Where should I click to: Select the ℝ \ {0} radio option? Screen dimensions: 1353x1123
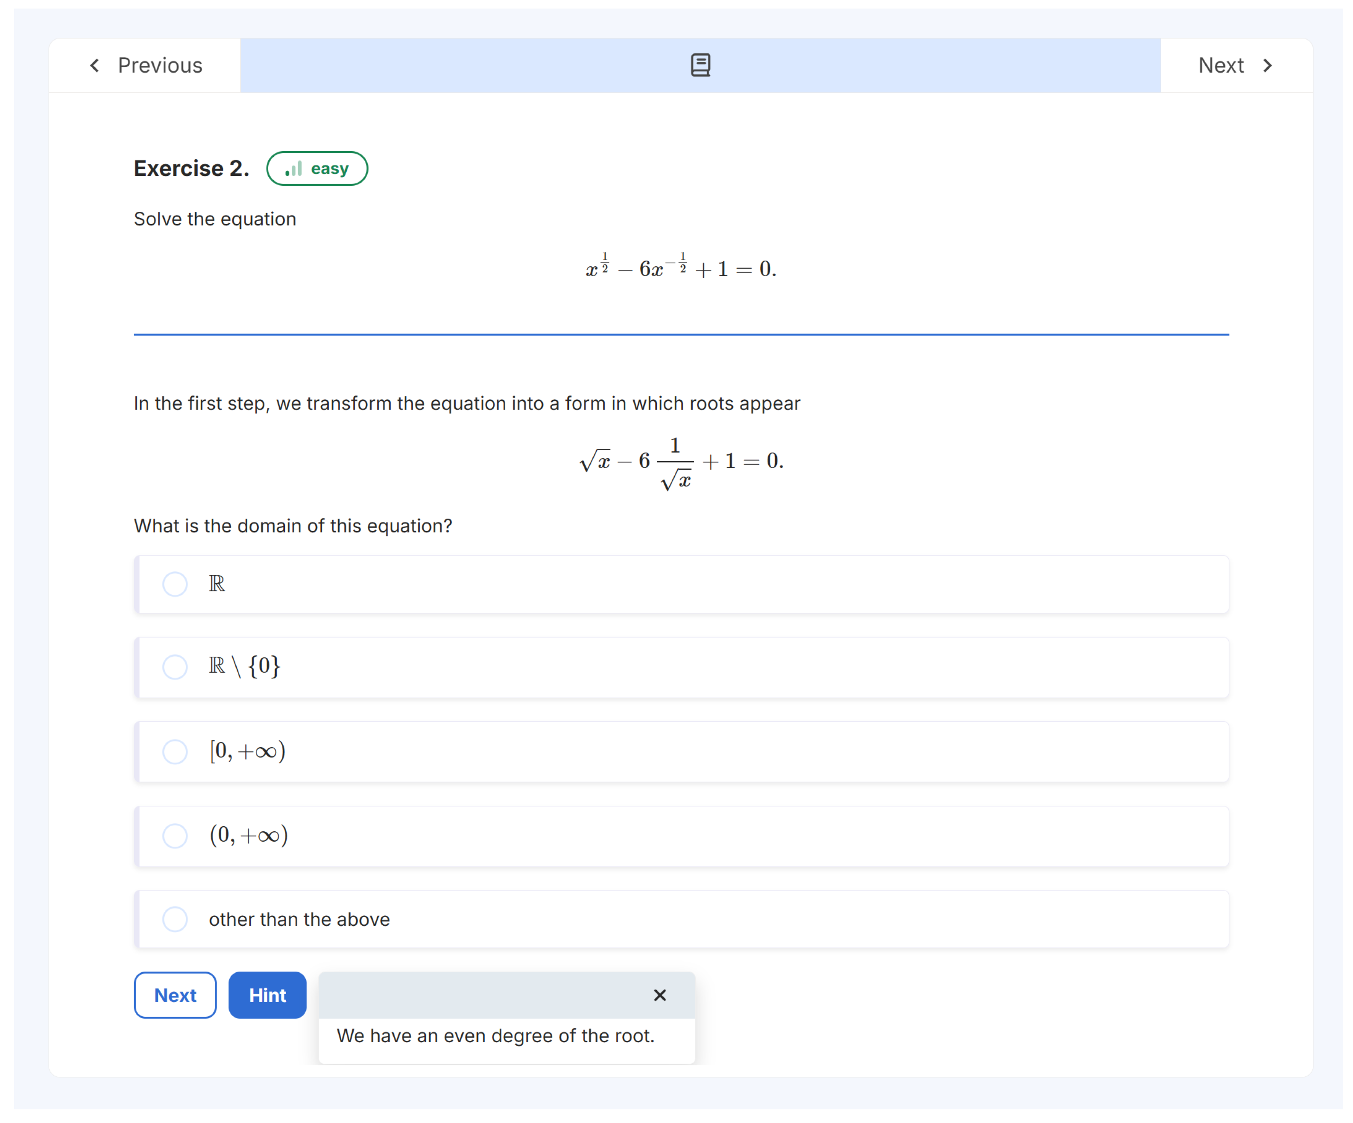coord(175,667)
